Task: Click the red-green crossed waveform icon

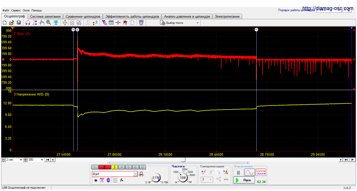Action: [65, 23]
